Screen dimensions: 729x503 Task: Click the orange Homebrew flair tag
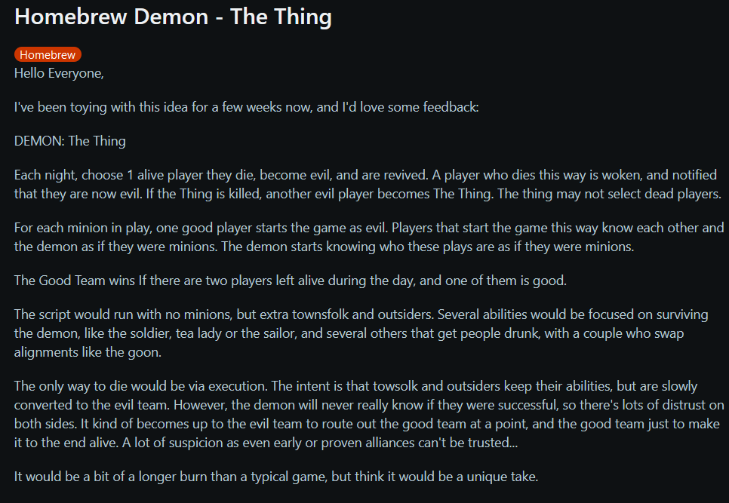[x=48, y=55]
